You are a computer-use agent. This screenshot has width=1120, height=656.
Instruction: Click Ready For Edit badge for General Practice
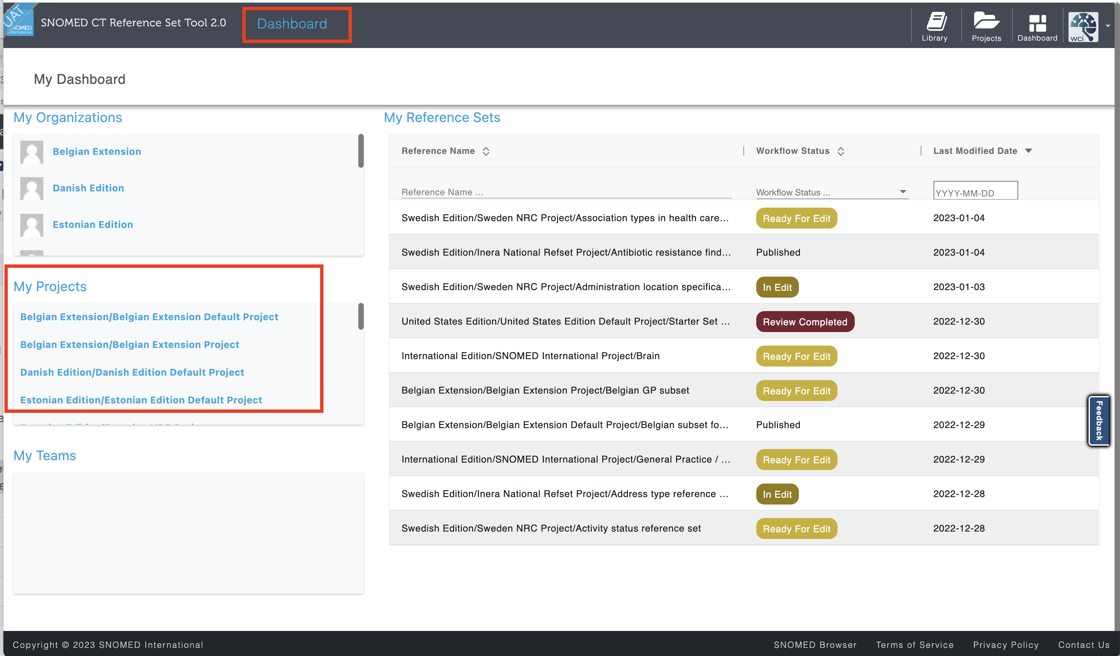pos(797,460)
